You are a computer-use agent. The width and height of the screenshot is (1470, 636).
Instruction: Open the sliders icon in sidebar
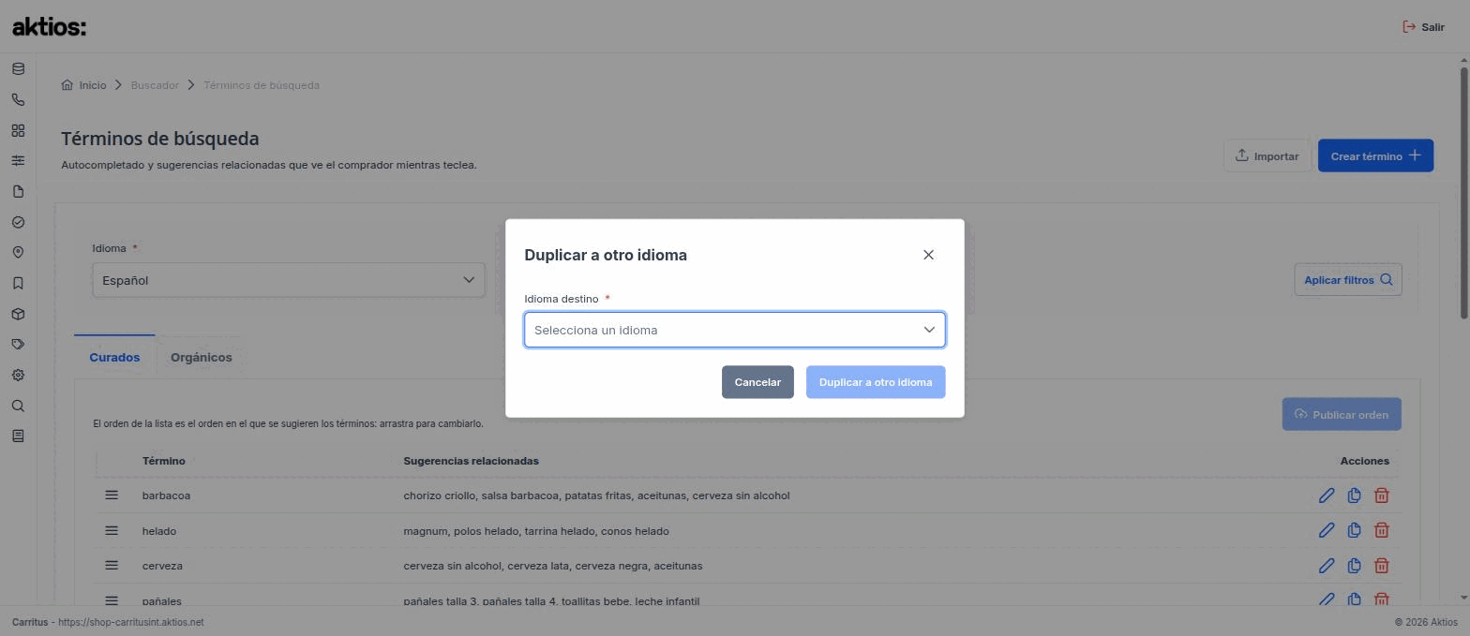(18, 161)
